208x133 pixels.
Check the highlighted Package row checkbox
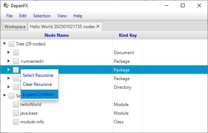[16, 70]
